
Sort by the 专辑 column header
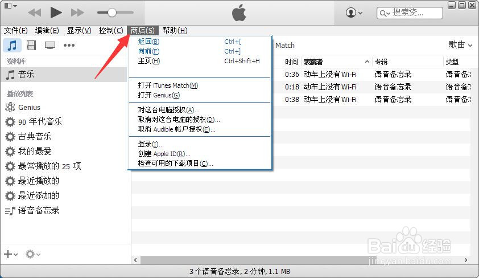tap(408, 62)
